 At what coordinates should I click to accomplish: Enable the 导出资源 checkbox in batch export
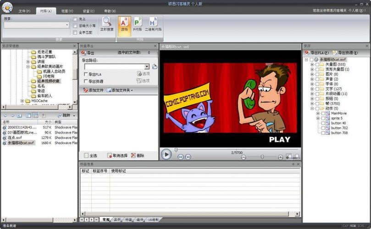[86, 81]
